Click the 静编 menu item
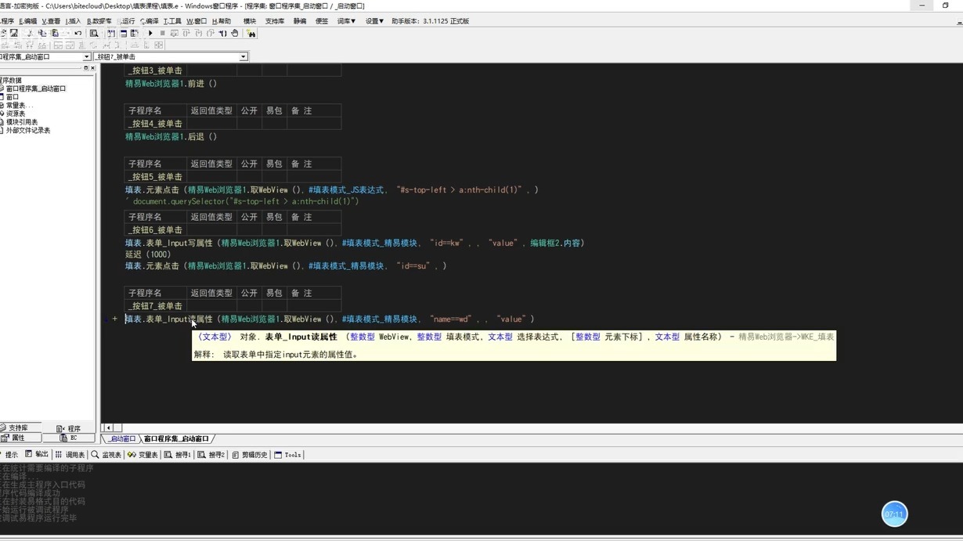The width and height of the screenshot is (963, 541). tap(300, 21)
